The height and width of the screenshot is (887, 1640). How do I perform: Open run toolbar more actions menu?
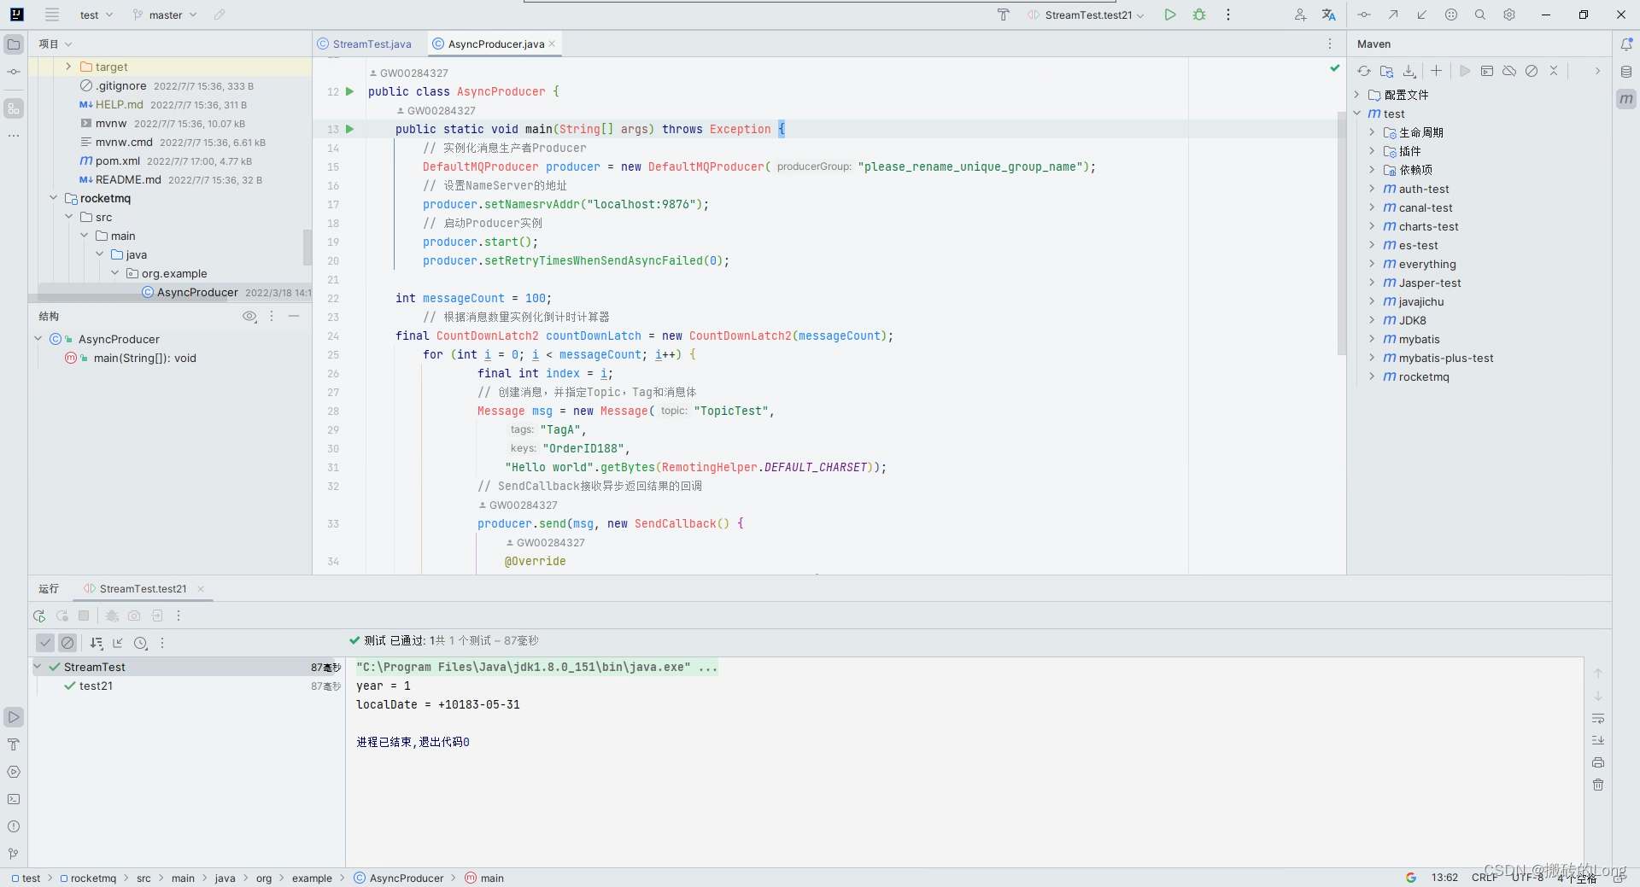click(x=179, y=616)
